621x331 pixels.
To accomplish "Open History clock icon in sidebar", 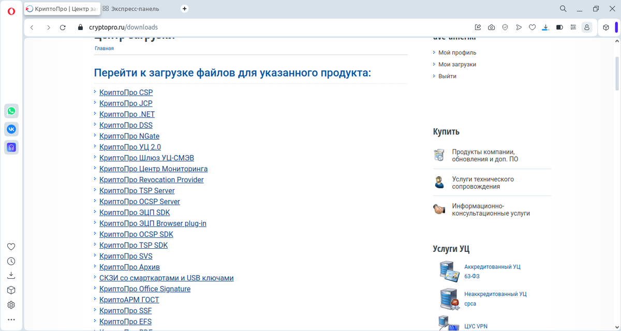I will pyautogui.click(x=11, y=261).
